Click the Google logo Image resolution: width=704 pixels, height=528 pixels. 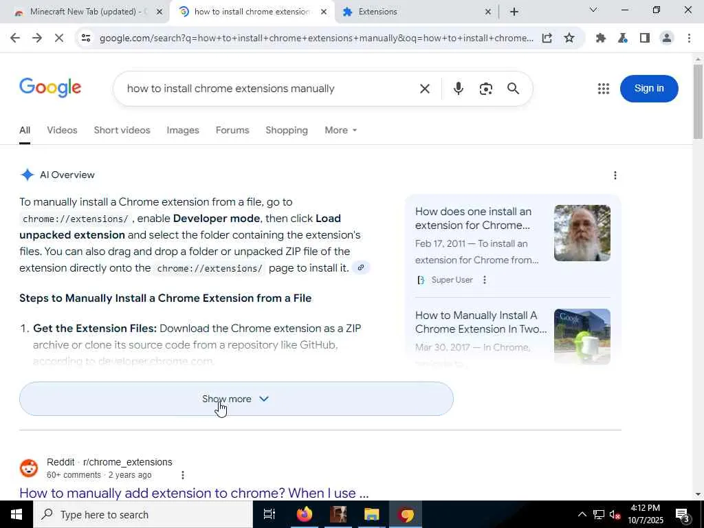tap(50, 87)
